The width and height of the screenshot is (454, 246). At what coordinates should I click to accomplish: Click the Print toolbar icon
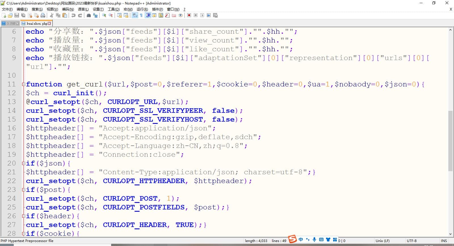(x=43, y=15)
